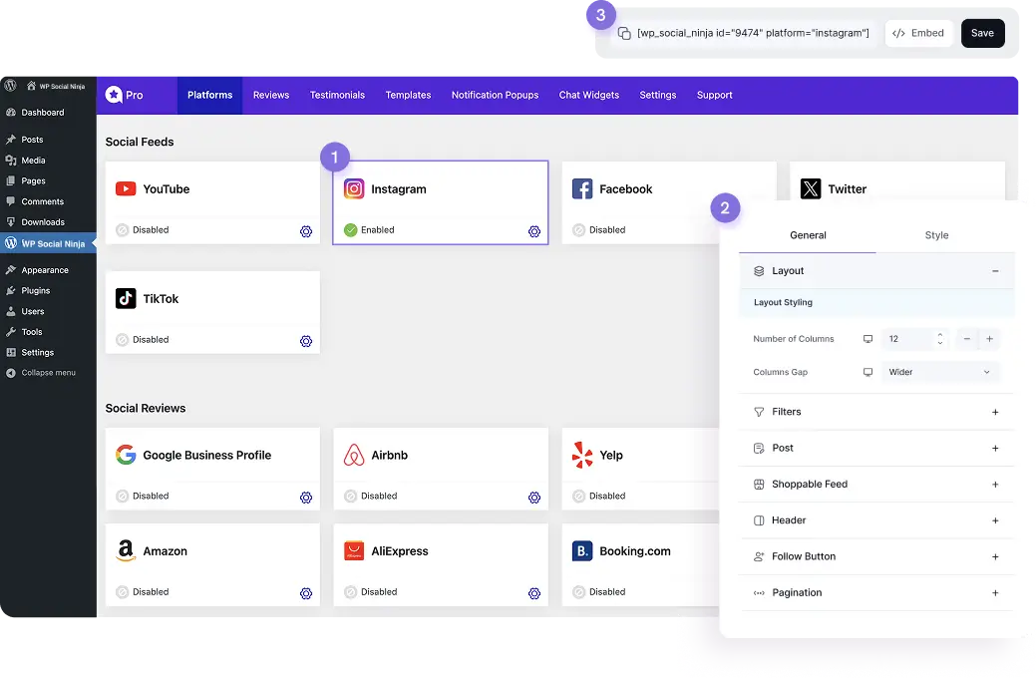1036x678 pixels.
Task: Open the Templates tab
Action: coord(408,95)
